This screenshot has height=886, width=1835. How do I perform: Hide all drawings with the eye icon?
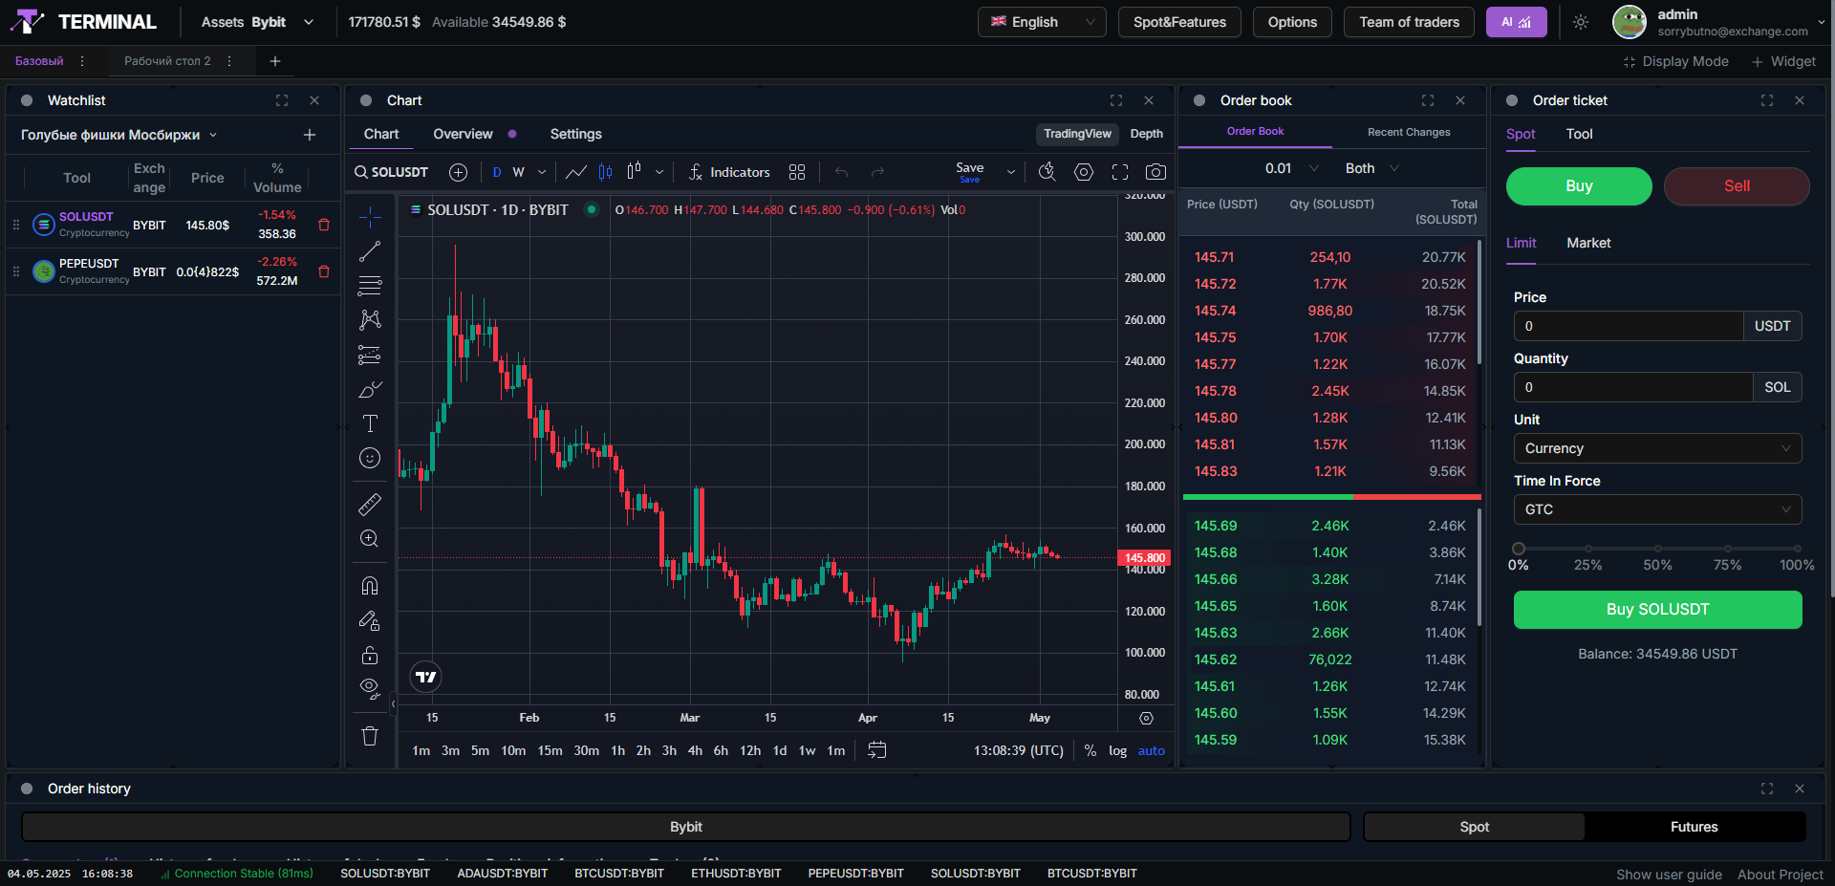370,688
